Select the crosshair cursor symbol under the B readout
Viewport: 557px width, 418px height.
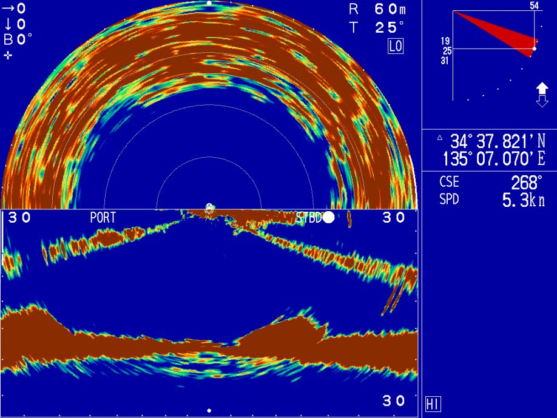click(8, 55)
